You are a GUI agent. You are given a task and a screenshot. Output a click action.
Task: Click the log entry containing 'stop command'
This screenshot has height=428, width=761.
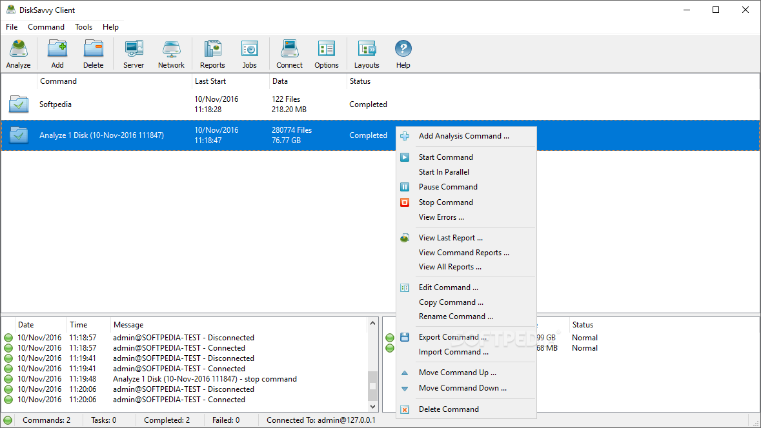[185, 379]
